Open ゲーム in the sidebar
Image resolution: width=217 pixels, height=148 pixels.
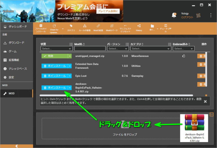pos(16,51)
